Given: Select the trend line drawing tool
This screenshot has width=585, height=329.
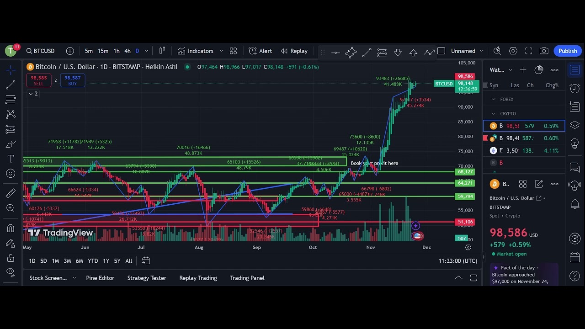Looking at the screenshot, I should point(11,85).
